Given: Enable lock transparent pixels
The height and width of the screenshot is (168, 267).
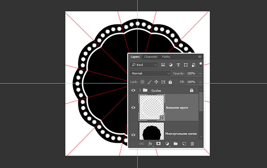Looking at the screenshot, I should coord(143,82).
